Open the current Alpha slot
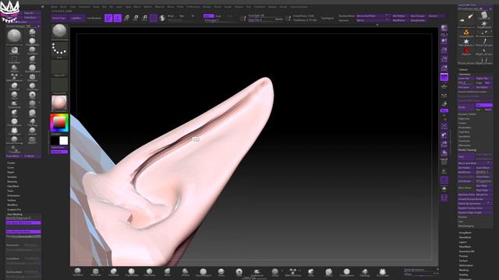Screen dimensions: 499x280 click(59, 68)
